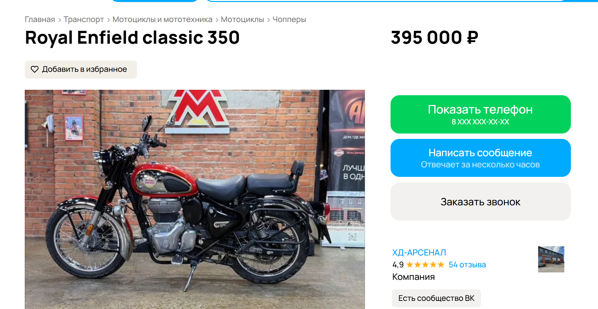Click the heart icon for favorites
This screenshot has height=309, width=598.
(x=35, y=69)
